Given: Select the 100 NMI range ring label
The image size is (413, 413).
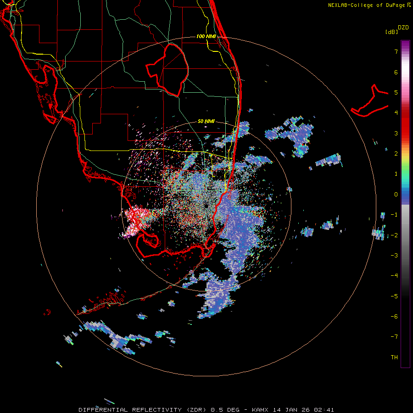Looking at the screenshot, I should (x=206, y=36).
